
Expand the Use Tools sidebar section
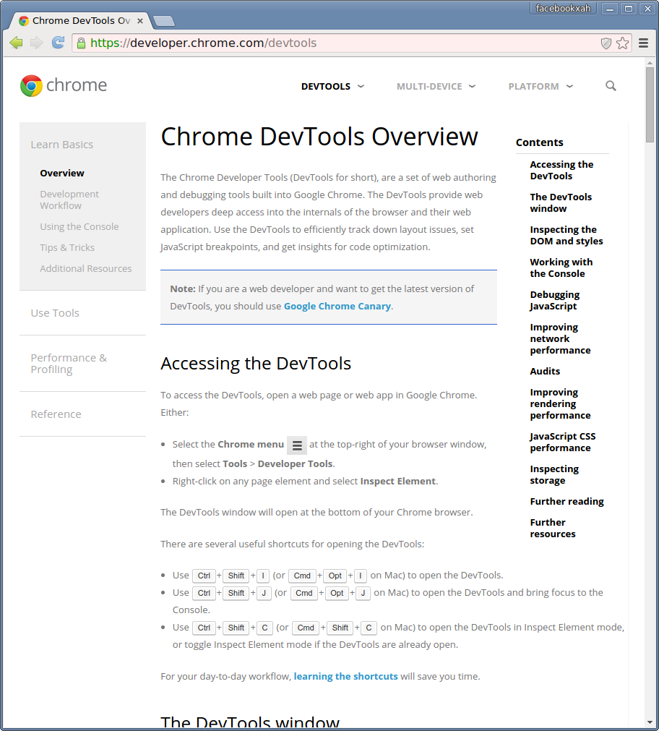(x=55, y=313)
